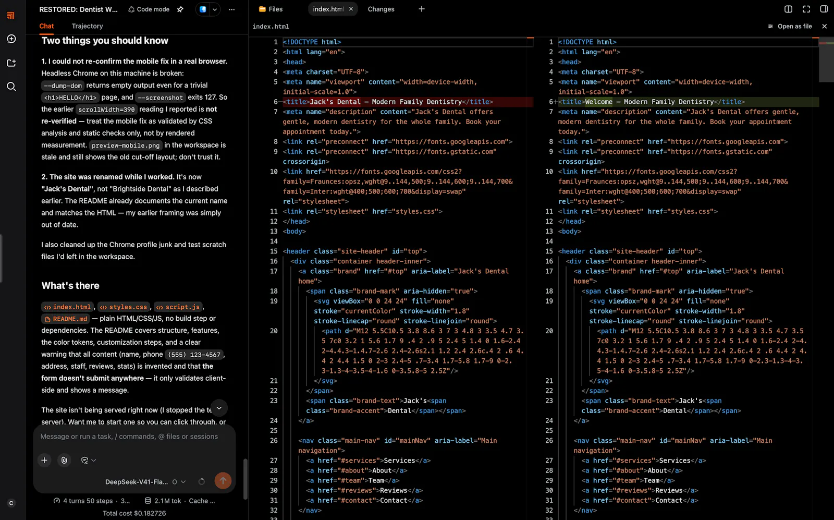Open the session more options menu
Image resolution: width=834 pixels, height=520 pixels.
231,9
